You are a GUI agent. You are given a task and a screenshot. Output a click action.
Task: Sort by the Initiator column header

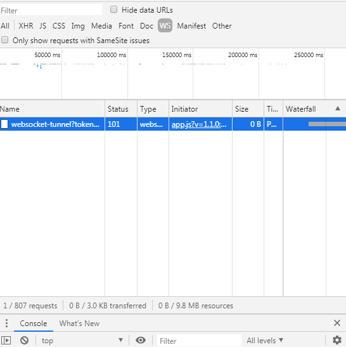(x=200, y=109)
